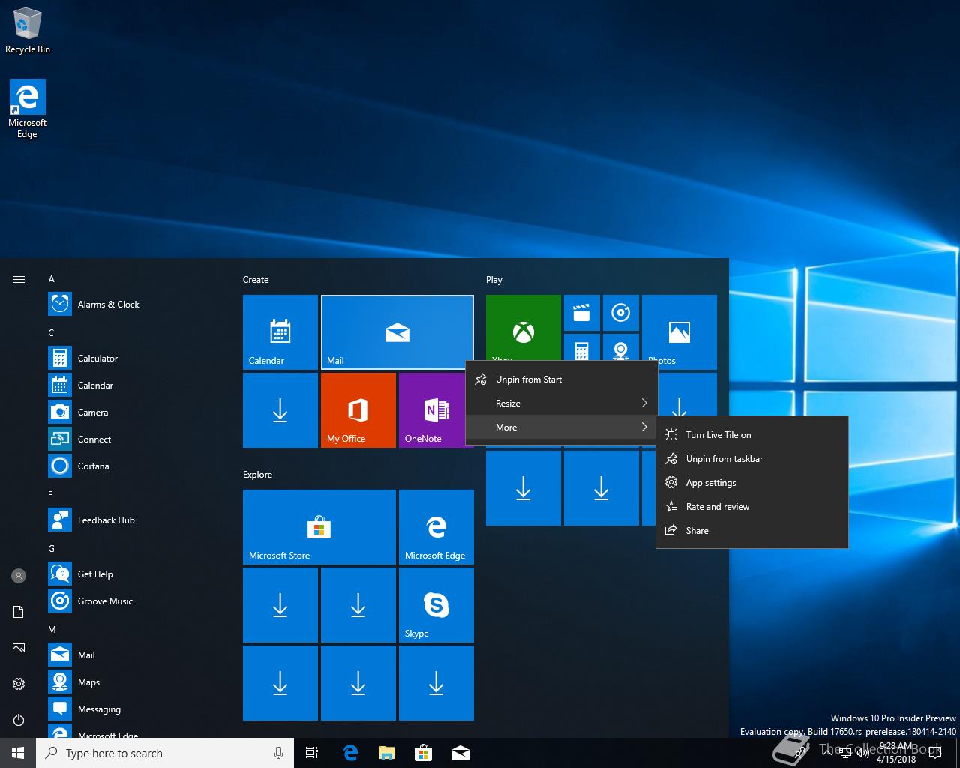Click the volume icon in system tray
Viewport: 960px width, 768px height.
[862, 753]
